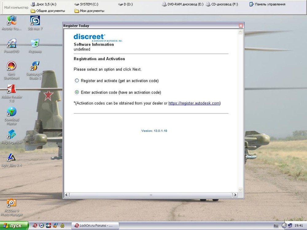Open the Общие документы folder
Image resolution: width=307 pixels, height=230 pixels.
(x=48, y=11)
